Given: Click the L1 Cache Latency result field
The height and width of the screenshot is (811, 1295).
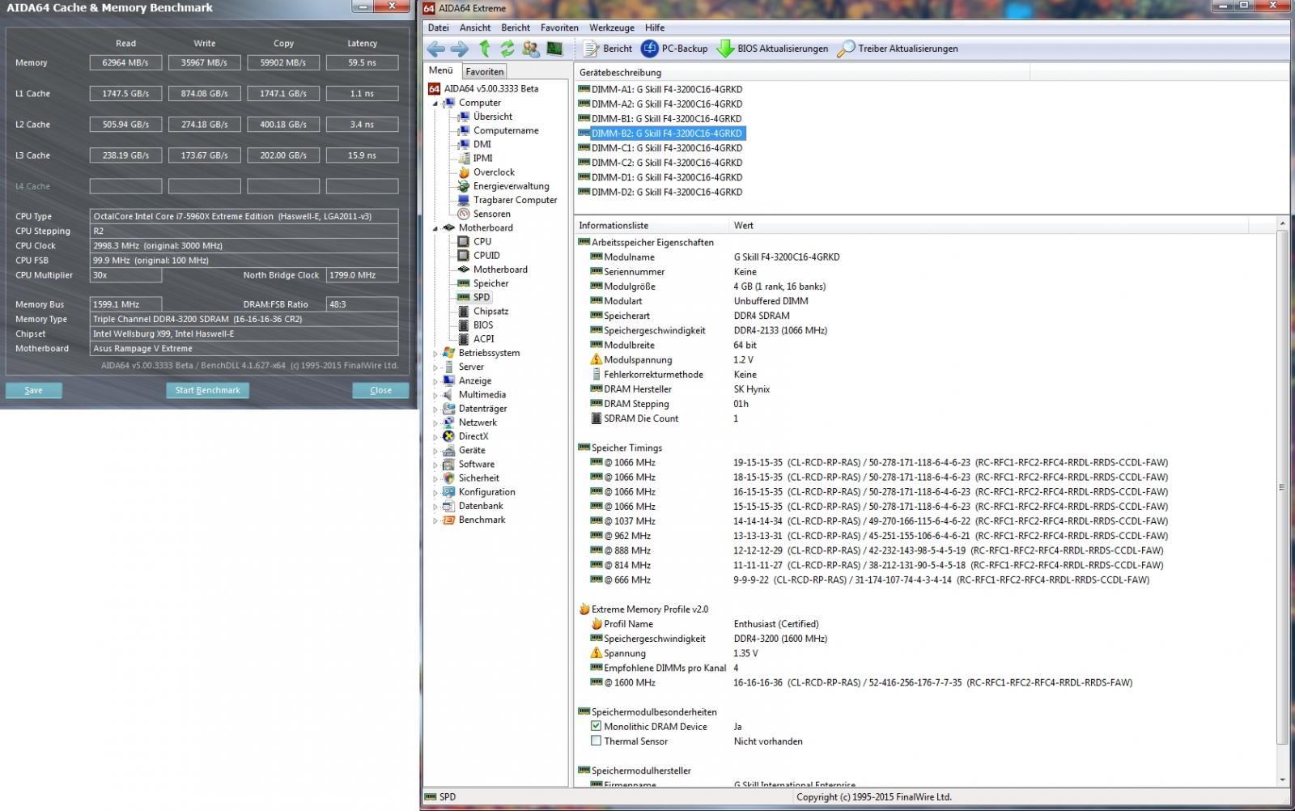Looking at the screenshot, I should point(362,94).
